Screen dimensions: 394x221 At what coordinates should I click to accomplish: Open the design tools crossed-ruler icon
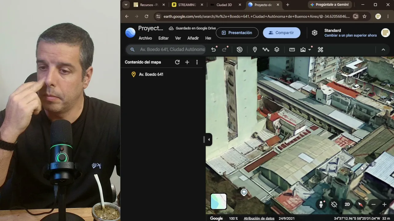point(320,49)
